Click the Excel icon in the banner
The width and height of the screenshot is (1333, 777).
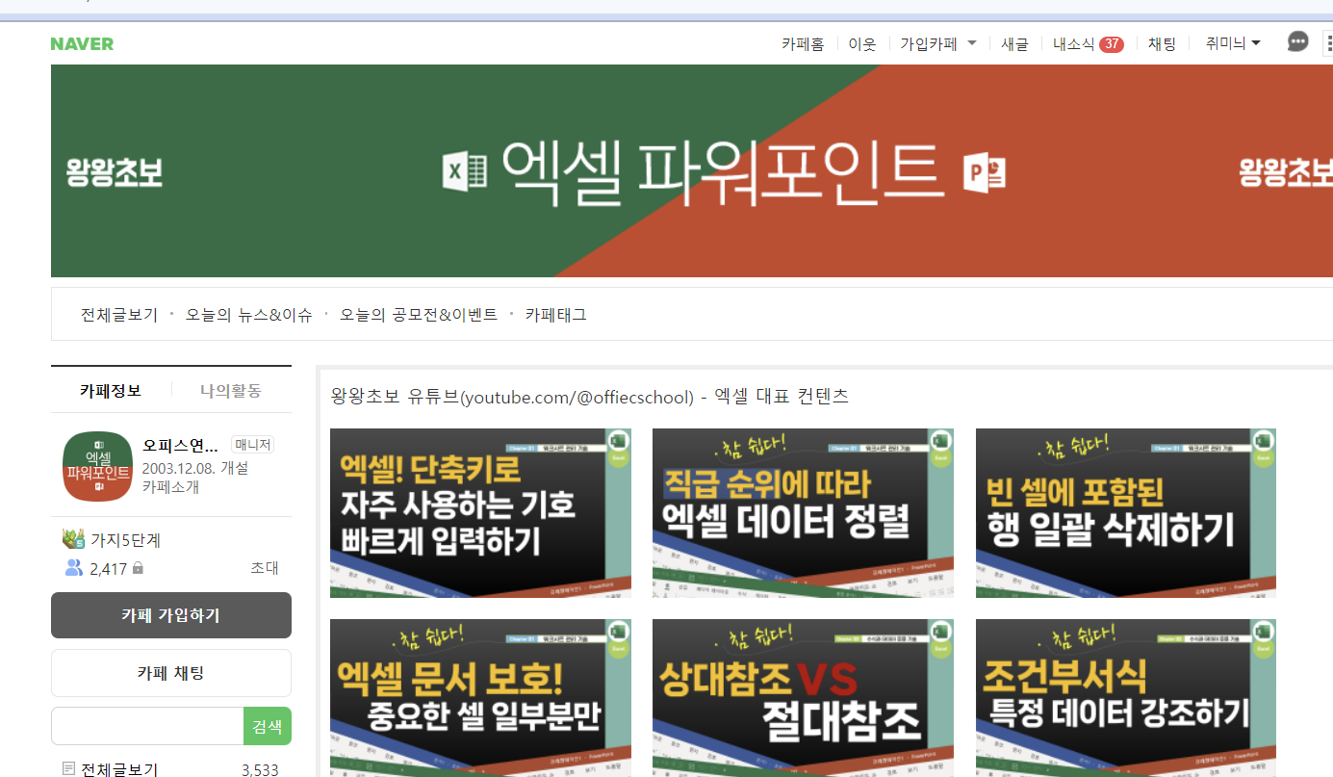(x=465, y=170)
